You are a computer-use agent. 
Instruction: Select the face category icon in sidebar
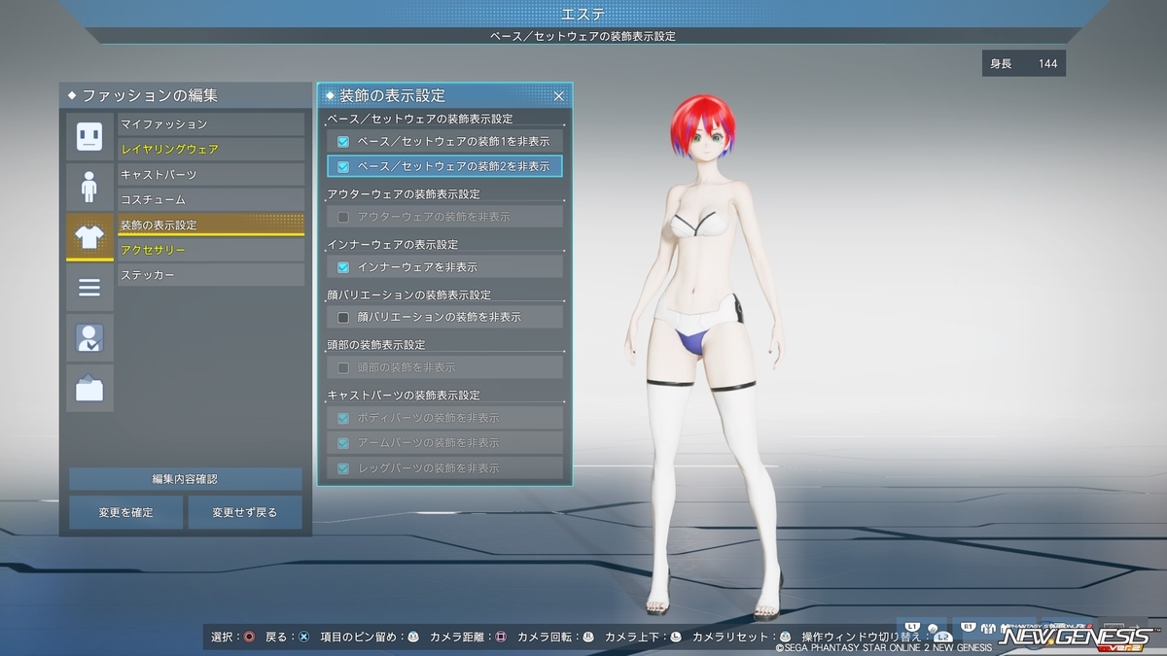pos(89,136)
